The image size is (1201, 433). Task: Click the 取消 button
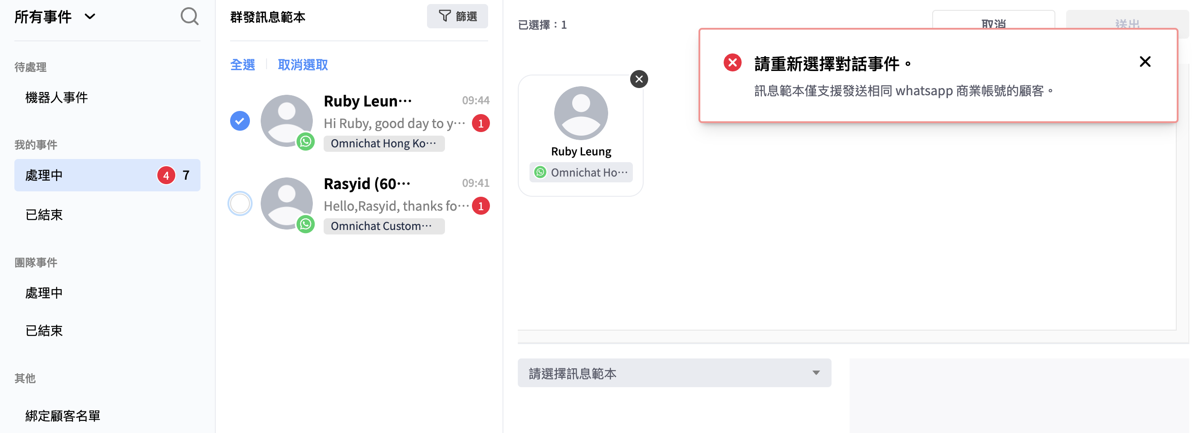tap(993, 22)
